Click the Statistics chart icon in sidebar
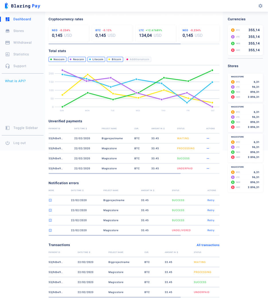The height and width of the screenshot is (306, 268). point(7,54)
